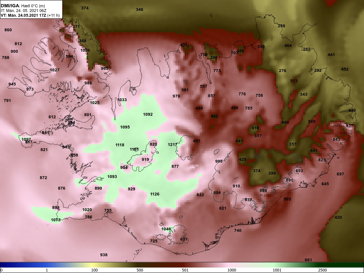This screenshot has height=273, width=364.
Task: Click the DMI/IGA title label
Action: (10, 6)
